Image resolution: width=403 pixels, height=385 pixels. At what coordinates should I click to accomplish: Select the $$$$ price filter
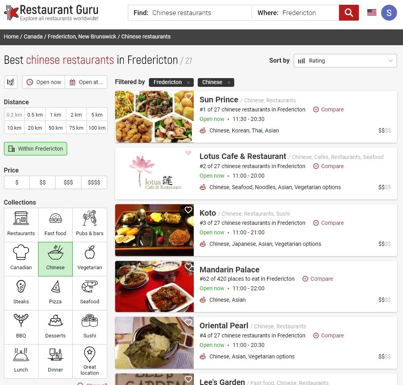[94, 182]
